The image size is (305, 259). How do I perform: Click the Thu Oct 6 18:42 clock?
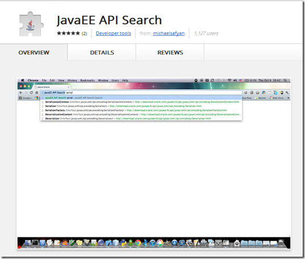(269, 80)
